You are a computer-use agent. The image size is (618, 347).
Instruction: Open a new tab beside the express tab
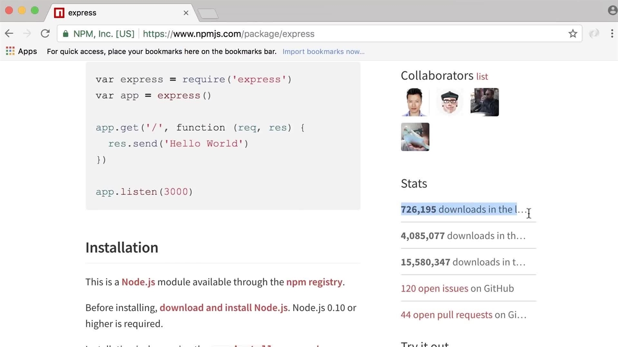[x=208, y=13]
